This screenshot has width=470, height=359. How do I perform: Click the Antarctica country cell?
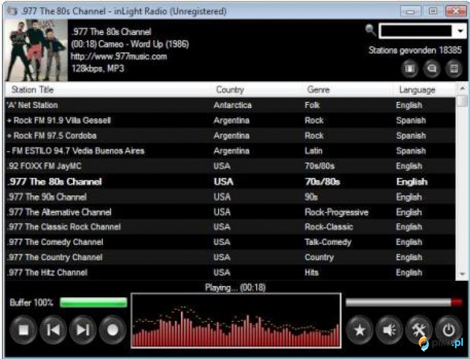233,105
